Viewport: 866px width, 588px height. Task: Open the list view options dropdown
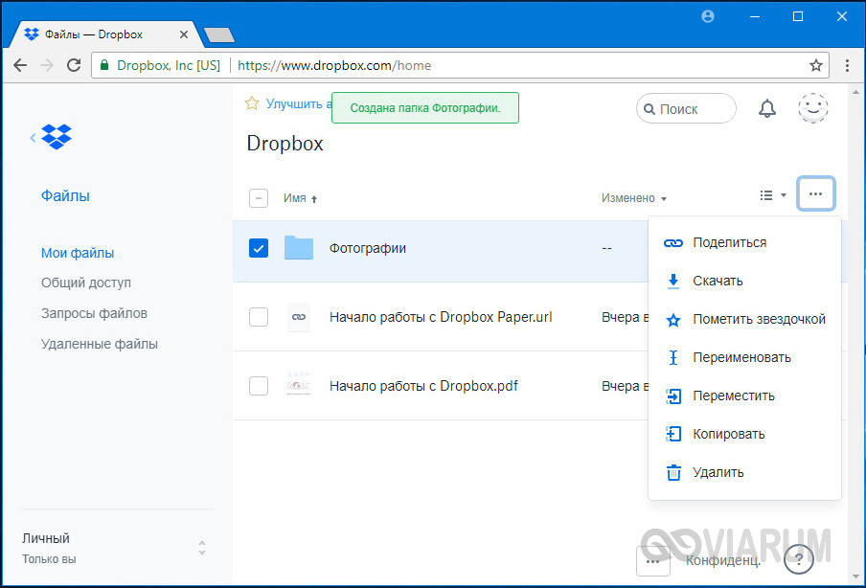tap(773, 195)
